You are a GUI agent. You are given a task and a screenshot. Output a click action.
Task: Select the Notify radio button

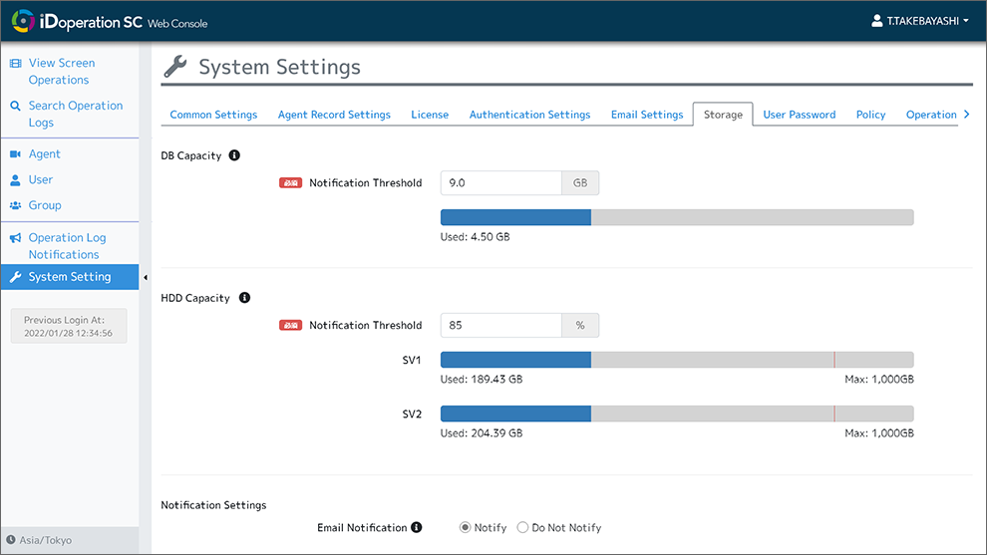click(x=466, y=527)
